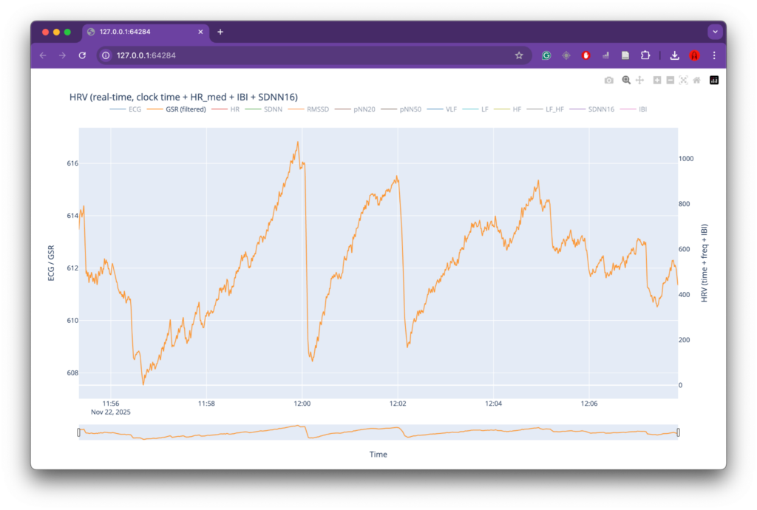Click the Autoscale icon in modebar
The width and height of the screenshot is (757, 510).
[683, 80]
